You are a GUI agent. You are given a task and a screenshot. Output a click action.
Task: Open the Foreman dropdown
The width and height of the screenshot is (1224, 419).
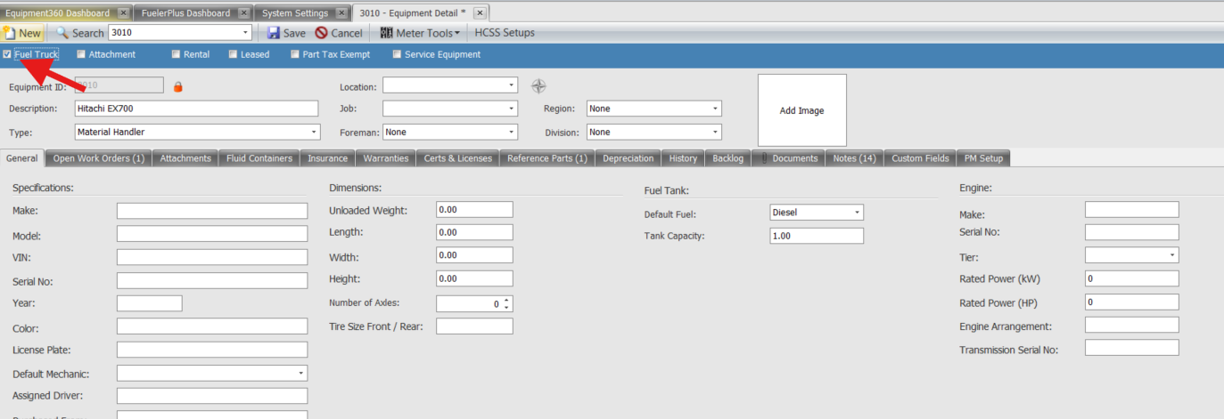pos(512,132)
